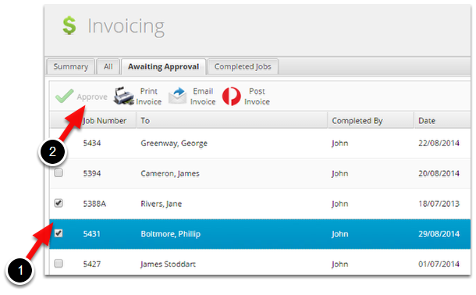476x295 pixels.
Task: Click the Approve label
Action: 92,97
